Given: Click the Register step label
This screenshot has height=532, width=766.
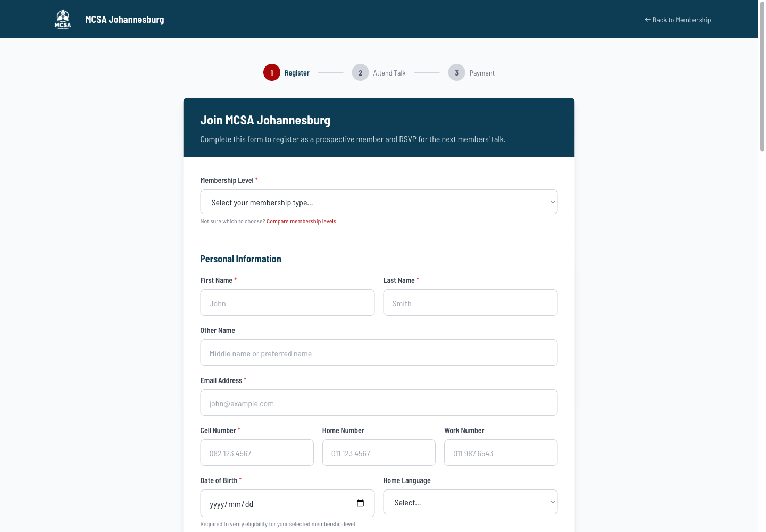Looking at the screenshot, I should click(297, 73).
